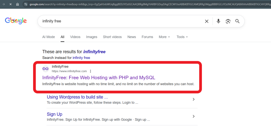Switch to the AI Mode tab
This screenshot has height=128, width=271.
tap(48, 37)
